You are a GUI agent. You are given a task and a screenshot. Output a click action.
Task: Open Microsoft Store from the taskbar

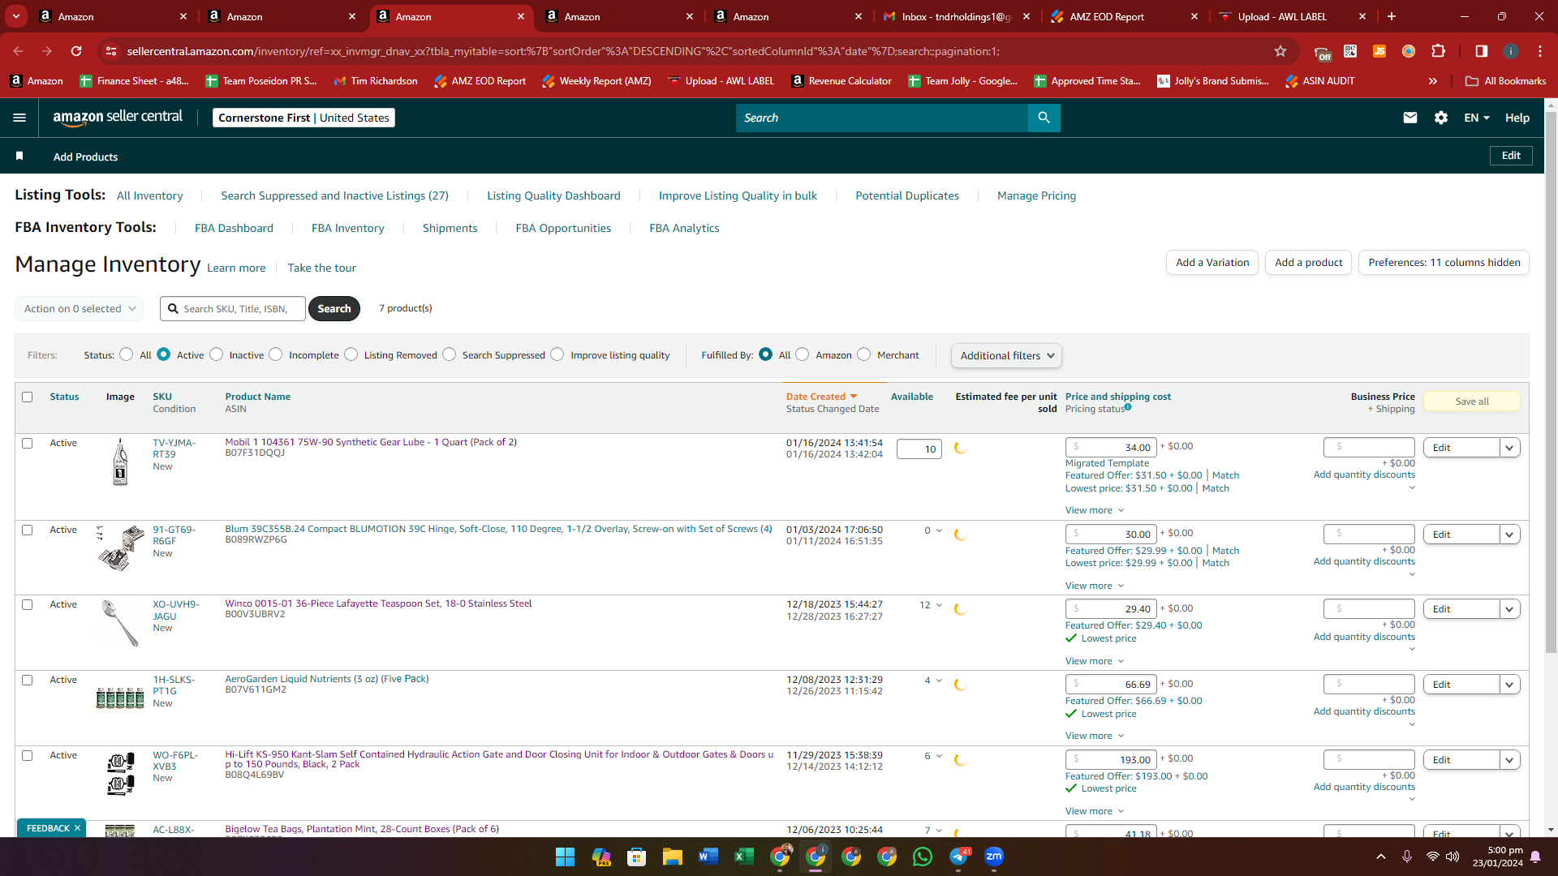click(636, 857)
